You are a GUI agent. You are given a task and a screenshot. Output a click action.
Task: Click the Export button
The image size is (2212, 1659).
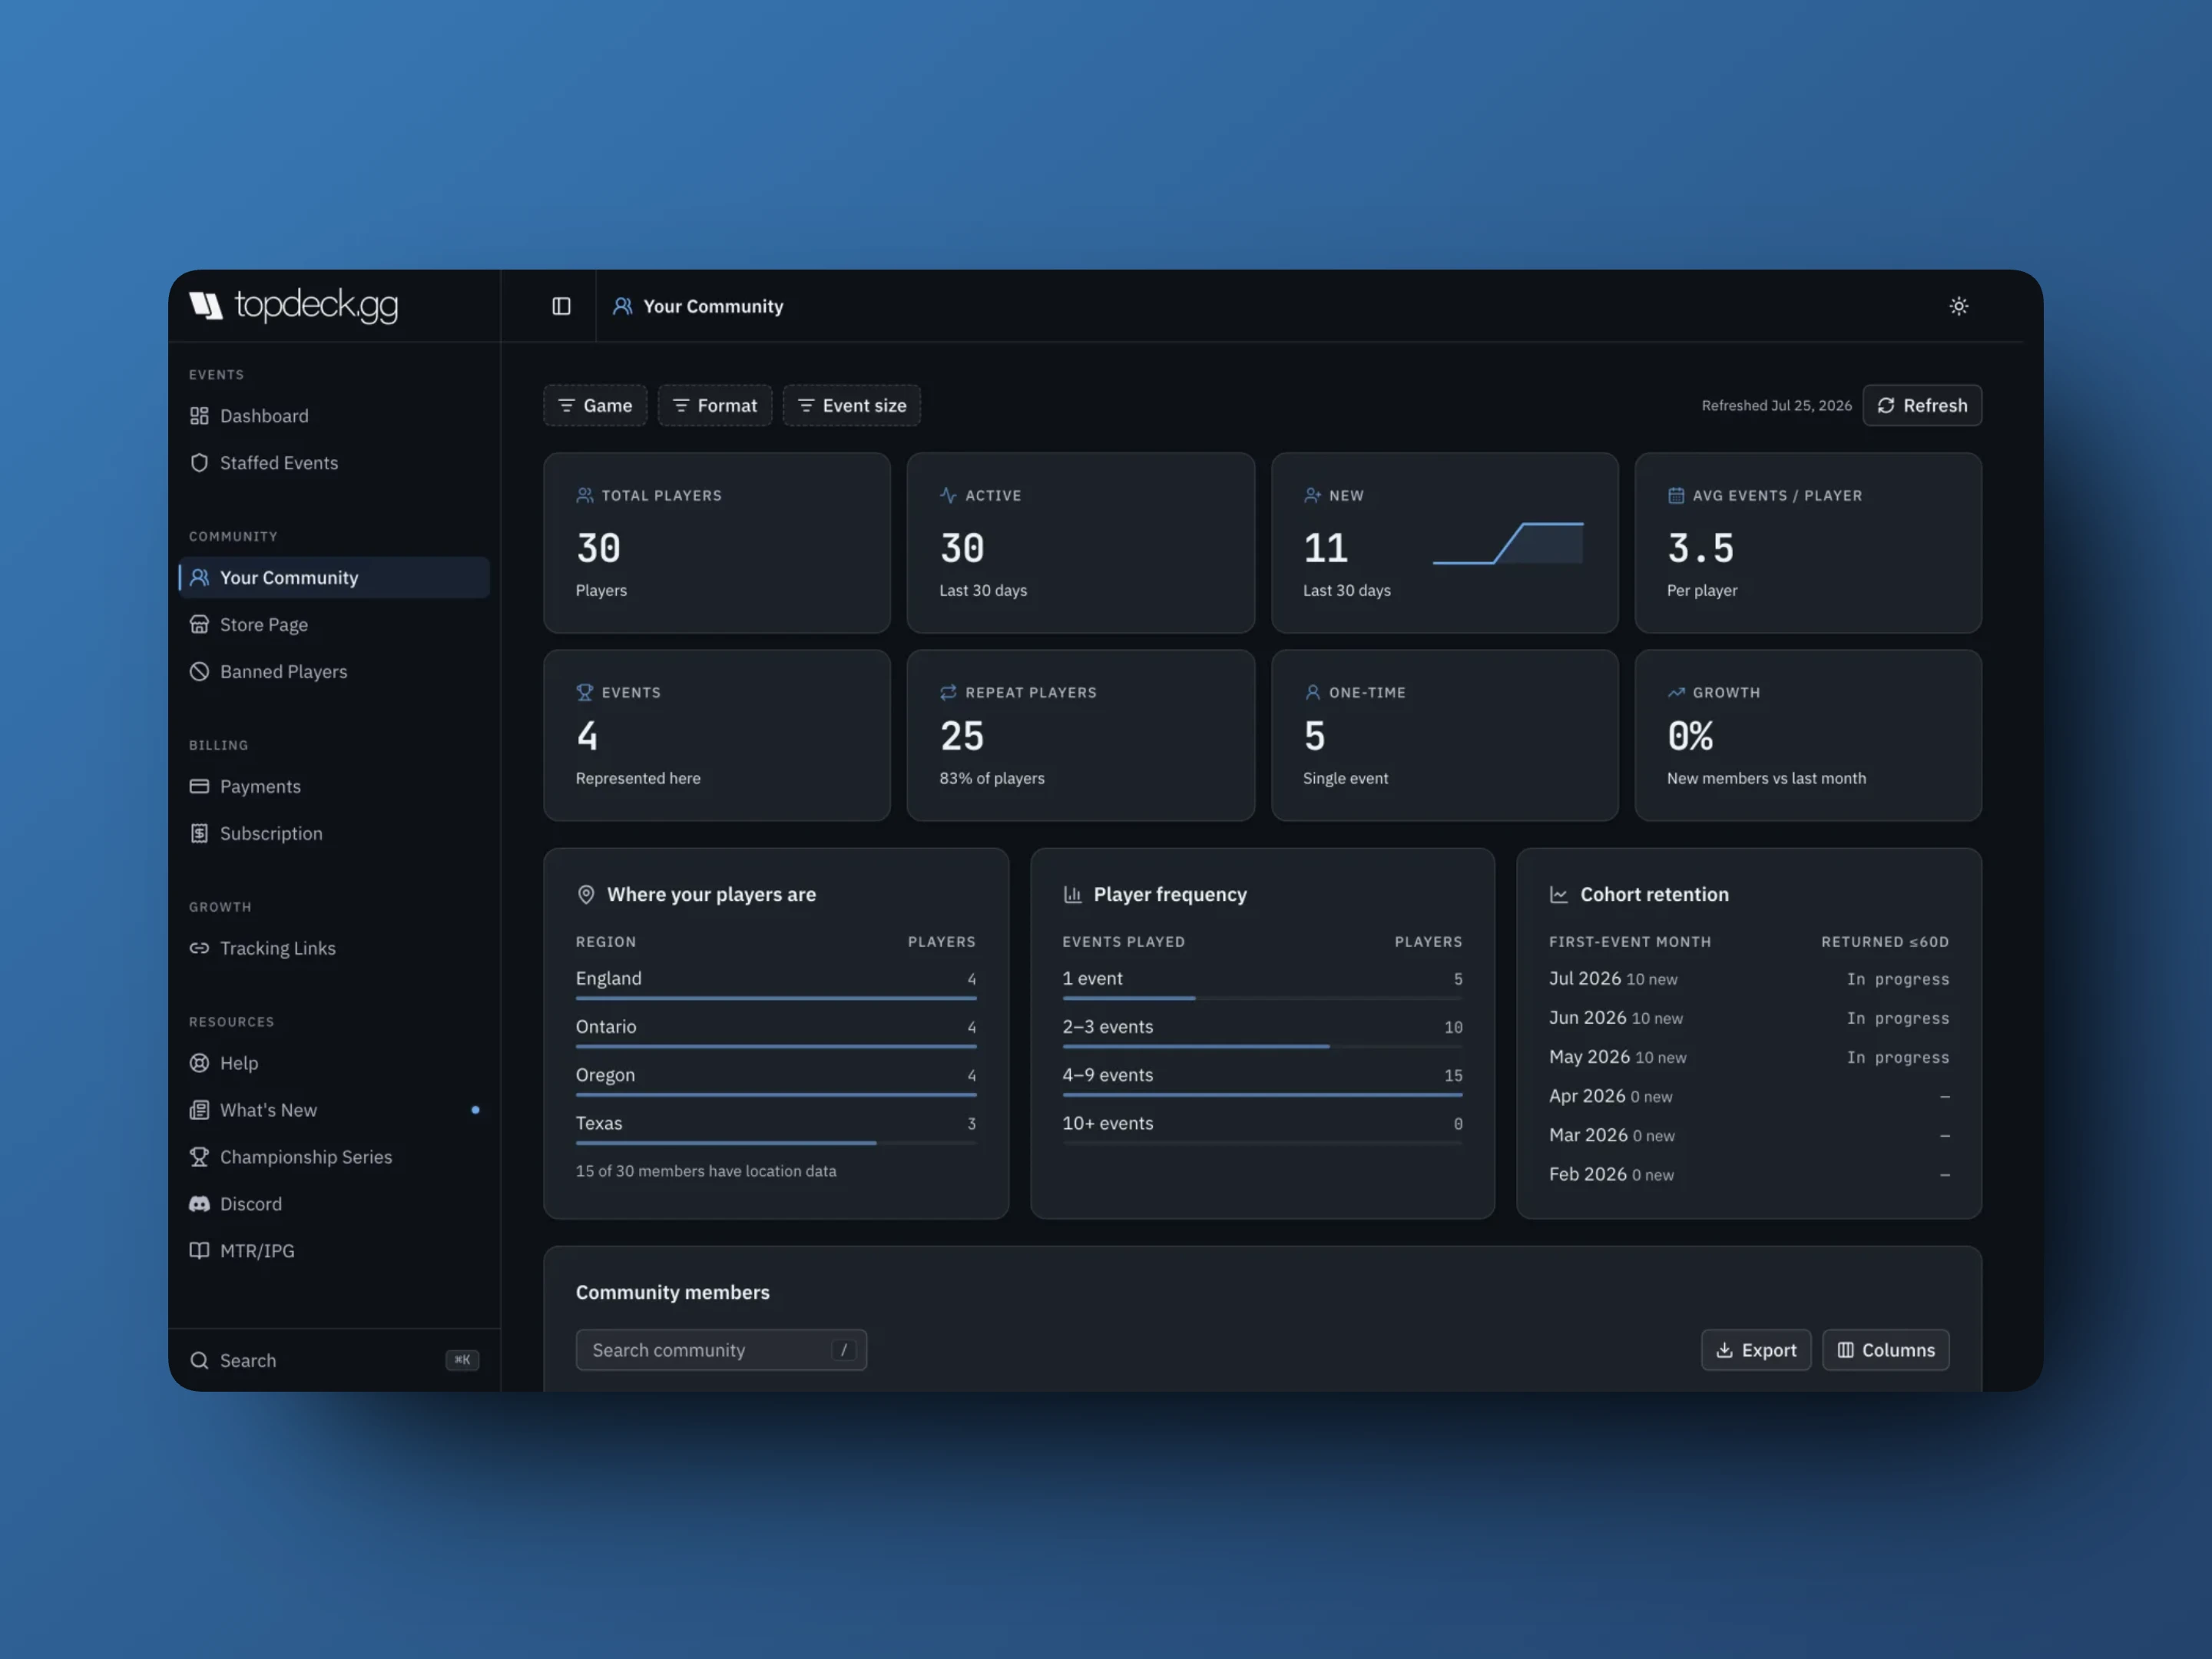click(1756, 1350)
